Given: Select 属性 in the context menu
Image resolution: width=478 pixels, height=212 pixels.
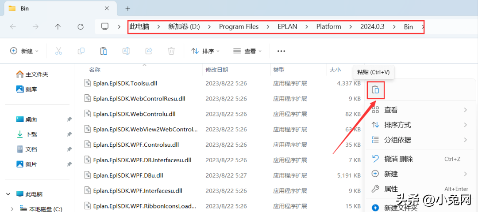Looking at the screenshot, I should click(391, 189).
